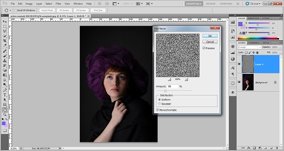The image size is (284, 151).
Task: Click OK in Add Noise dialog
Action: [210, 36]
